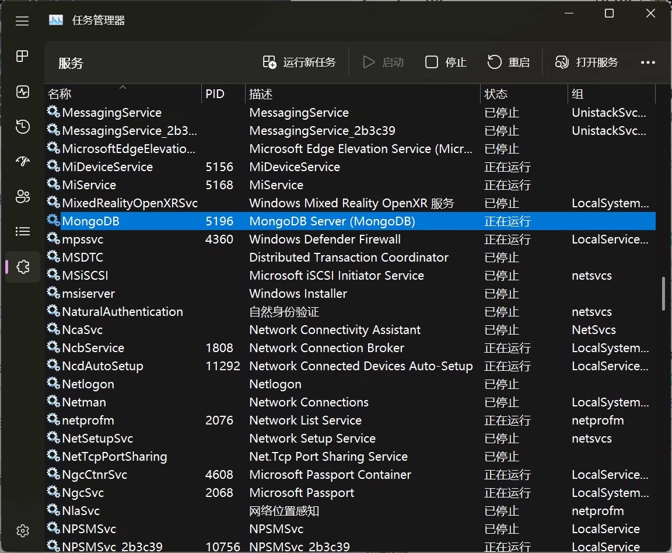The height and width of the screenshot is (553, 672).
Task: Open the Details page in the sidebar
Action: pyautogui.click(x=22, y=232)
